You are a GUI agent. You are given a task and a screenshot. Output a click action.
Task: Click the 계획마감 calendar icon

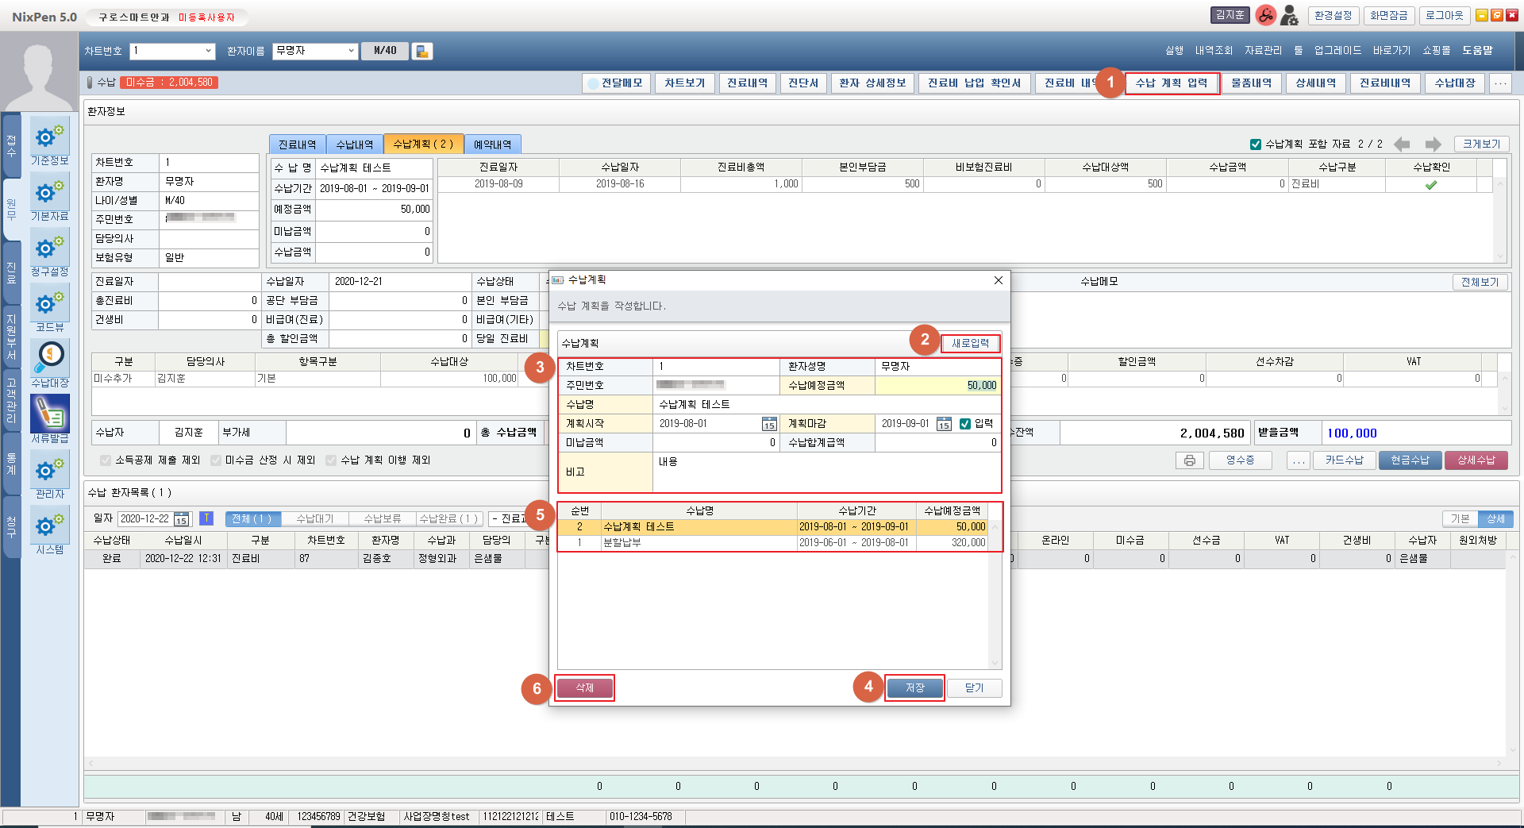pyautogui.click(x=943, y=424)
